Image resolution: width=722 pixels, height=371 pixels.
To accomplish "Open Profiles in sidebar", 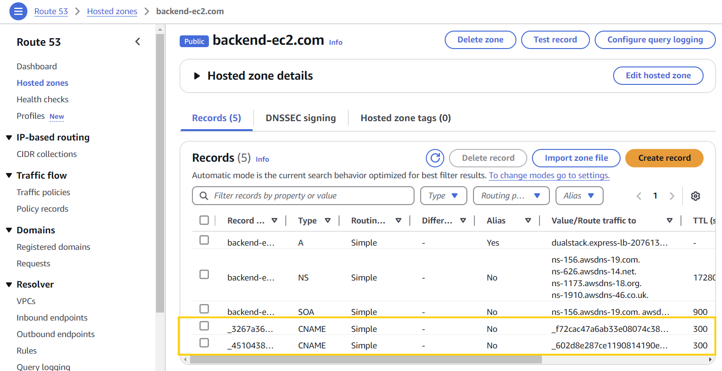I will tap(31, 116).
